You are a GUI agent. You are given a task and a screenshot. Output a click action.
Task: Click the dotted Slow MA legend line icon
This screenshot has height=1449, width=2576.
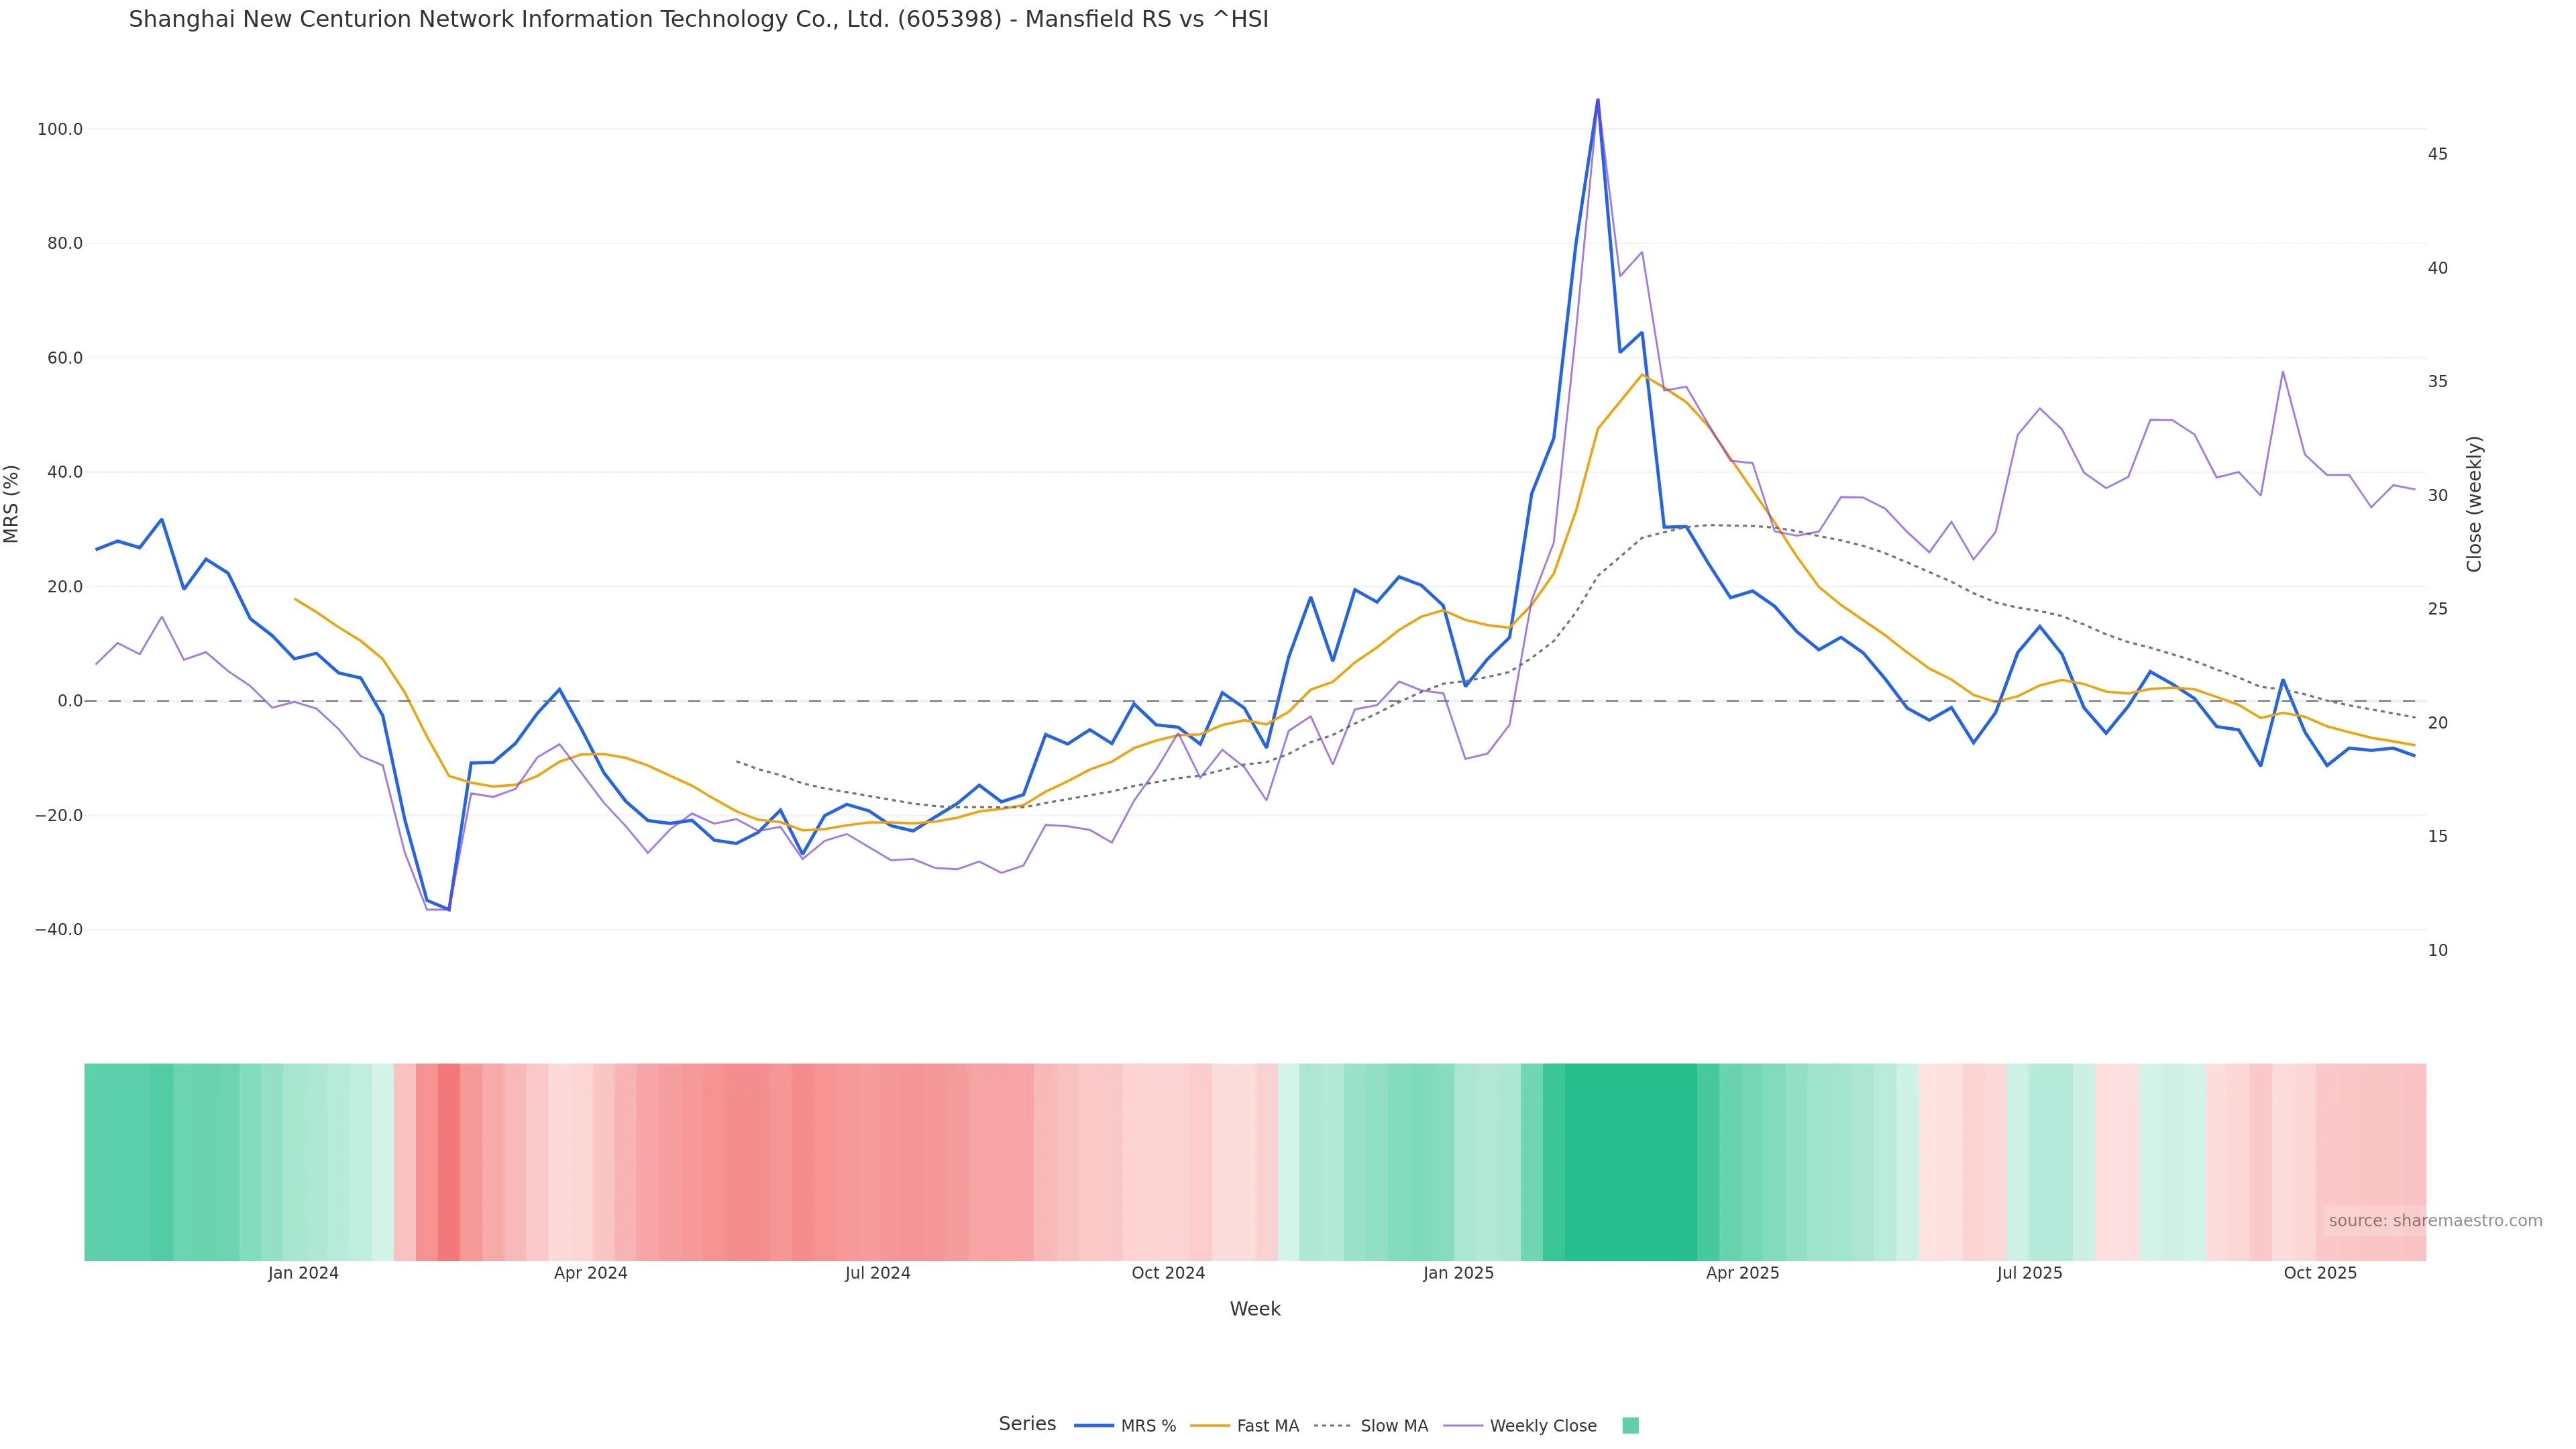(x=1332, y=1426)
